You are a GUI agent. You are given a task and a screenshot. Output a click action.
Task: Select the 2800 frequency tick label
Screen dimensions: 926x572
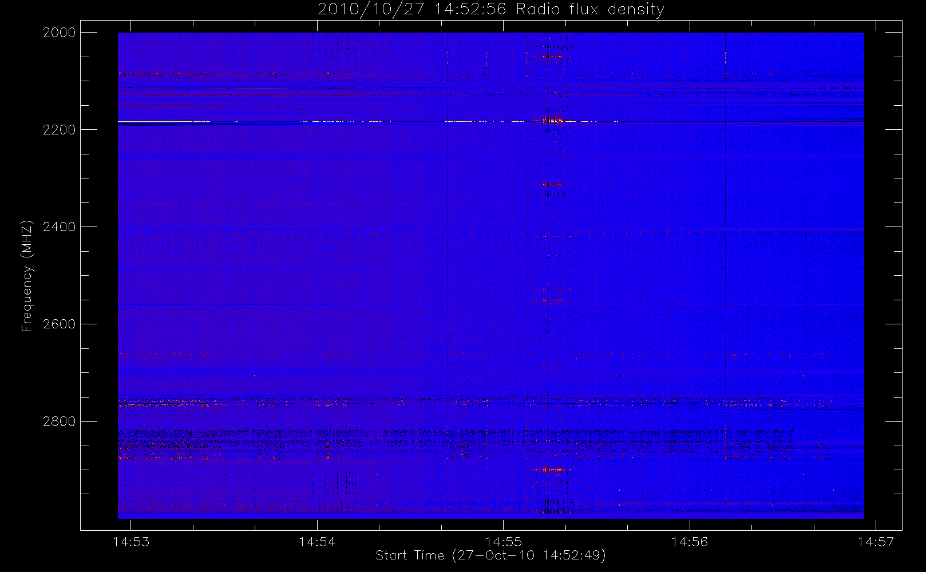[60, 422]
